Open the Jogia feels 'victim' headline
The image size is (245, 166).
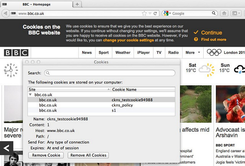tap(230, 162)
